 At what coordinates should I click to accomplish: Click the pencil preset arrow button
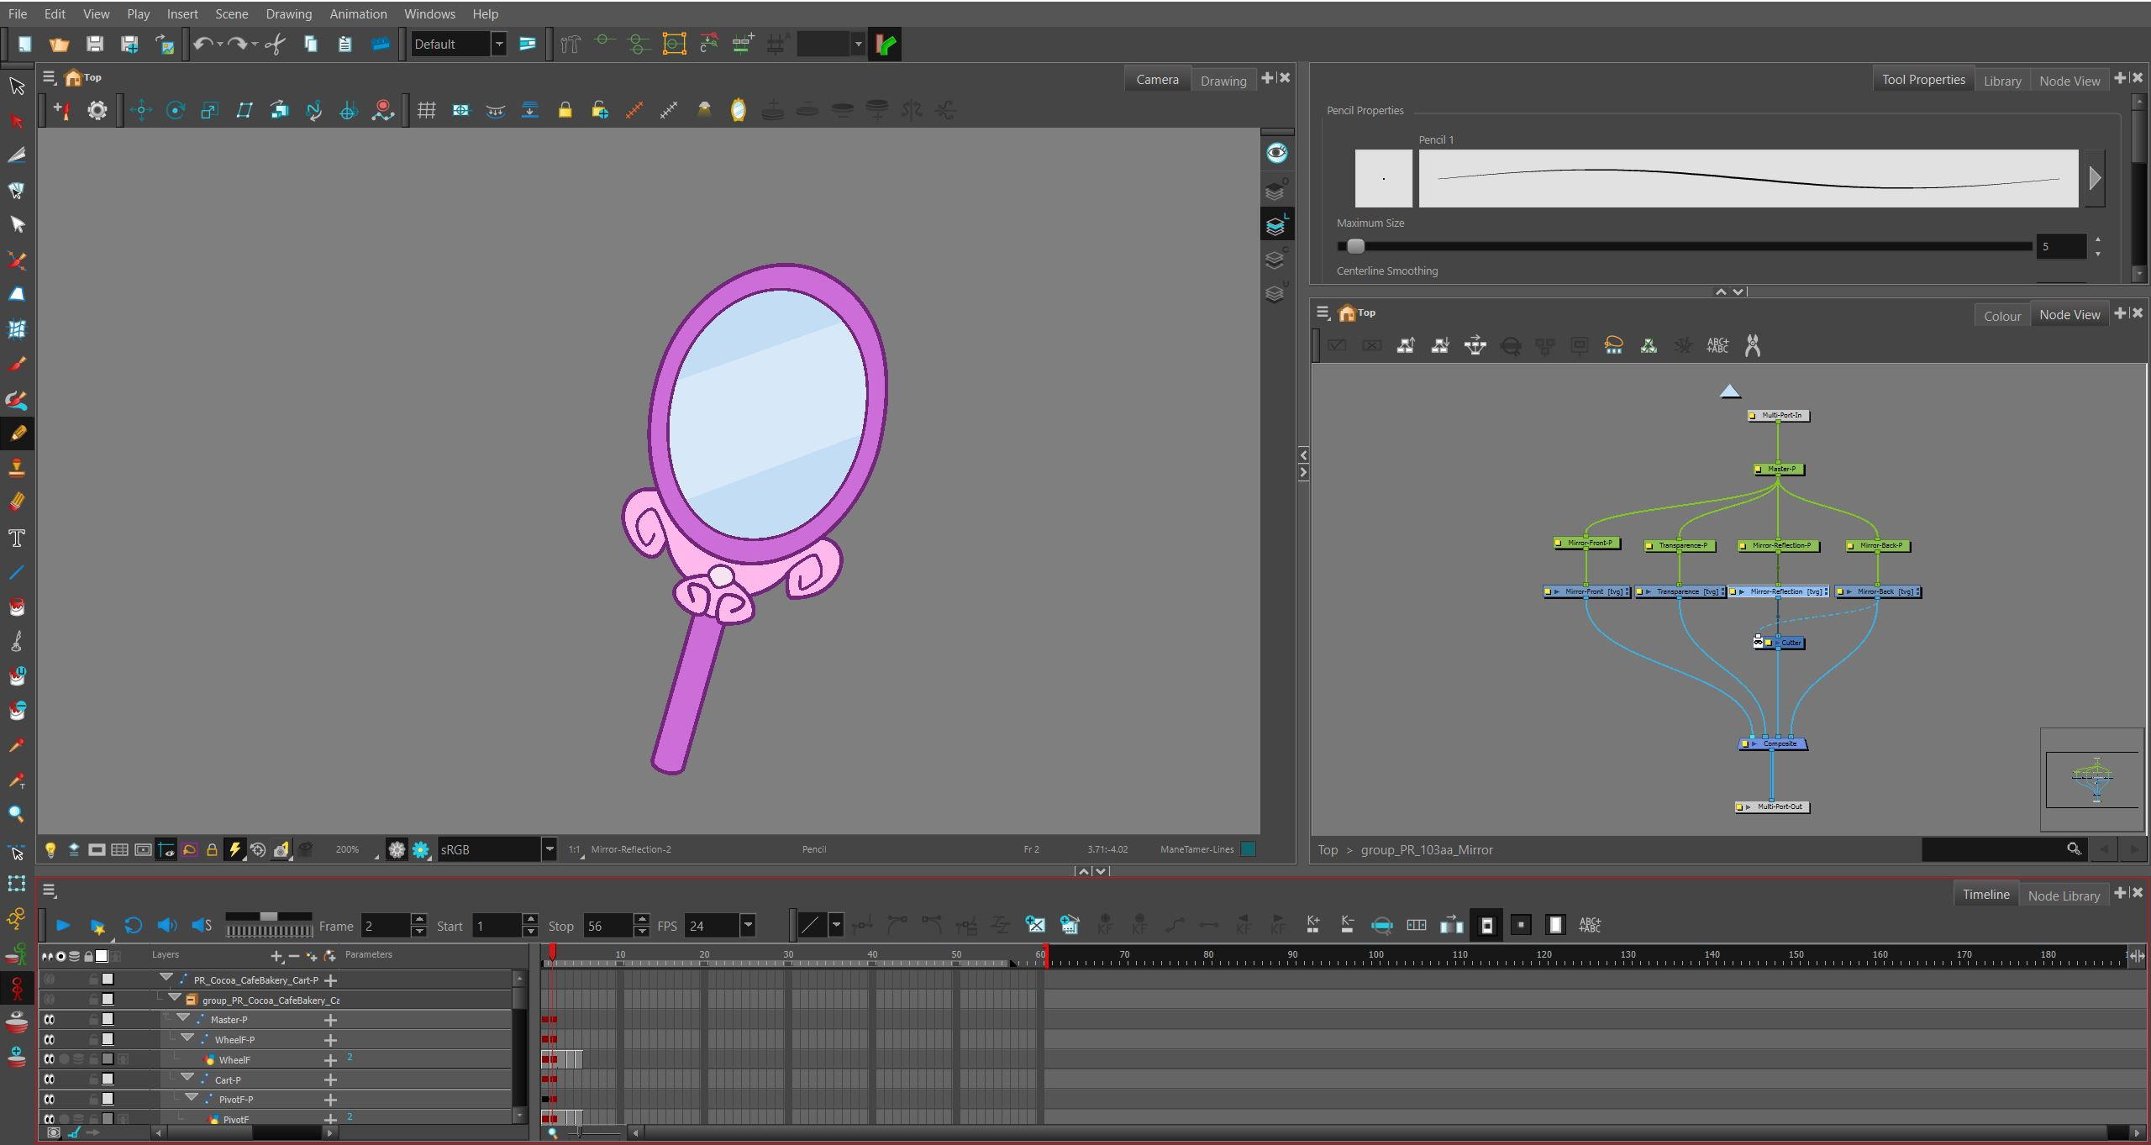[x=2095, y=178]
